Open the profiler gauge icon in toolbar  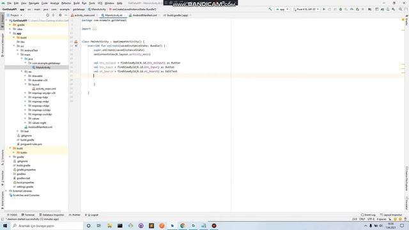(x=351, y=10)
